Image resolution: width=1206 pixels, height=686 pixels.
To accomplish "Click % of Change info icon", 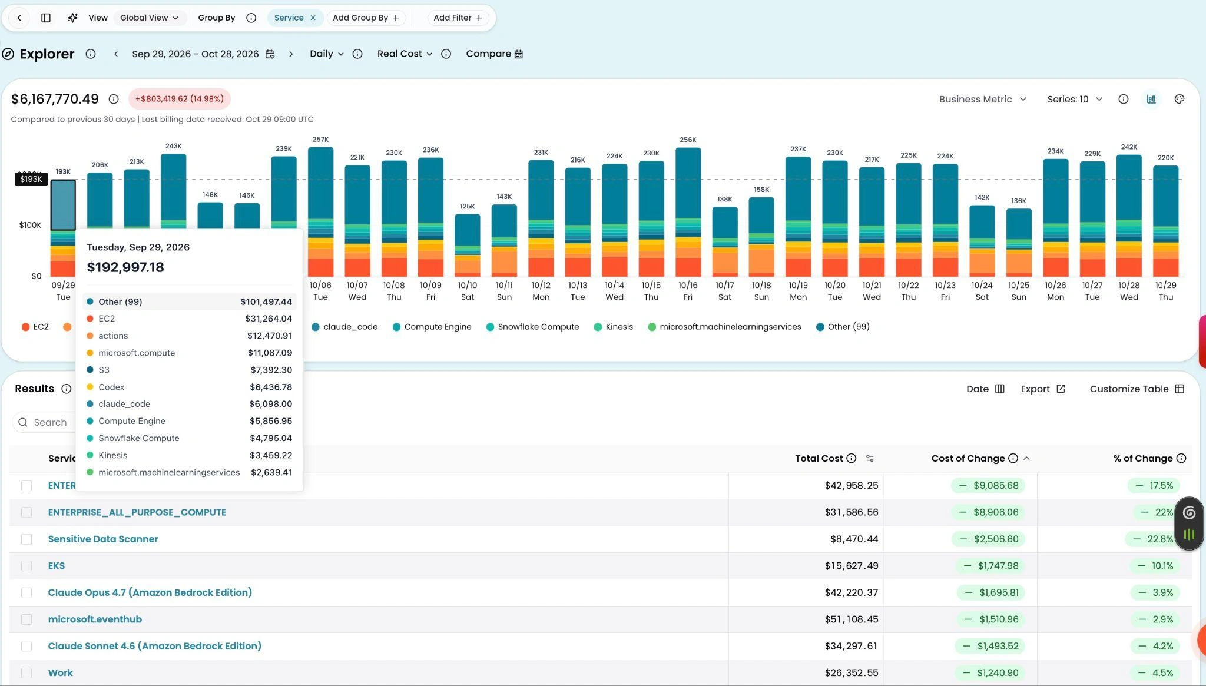I will pyautogui.click(x=1181, y=458).
